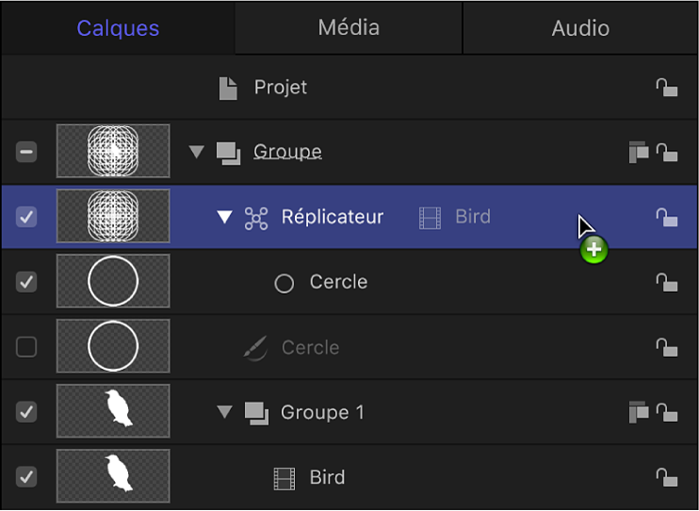The image size is (699, 511).
Task: Select the Groupe 1 layer name
Action: [322, 412]
